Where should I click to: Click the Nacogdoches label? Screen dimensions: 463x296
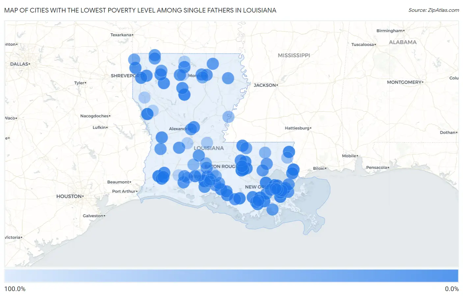95,116
